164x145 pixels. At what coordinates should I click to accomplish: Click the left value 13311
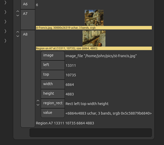coord(71,65)
